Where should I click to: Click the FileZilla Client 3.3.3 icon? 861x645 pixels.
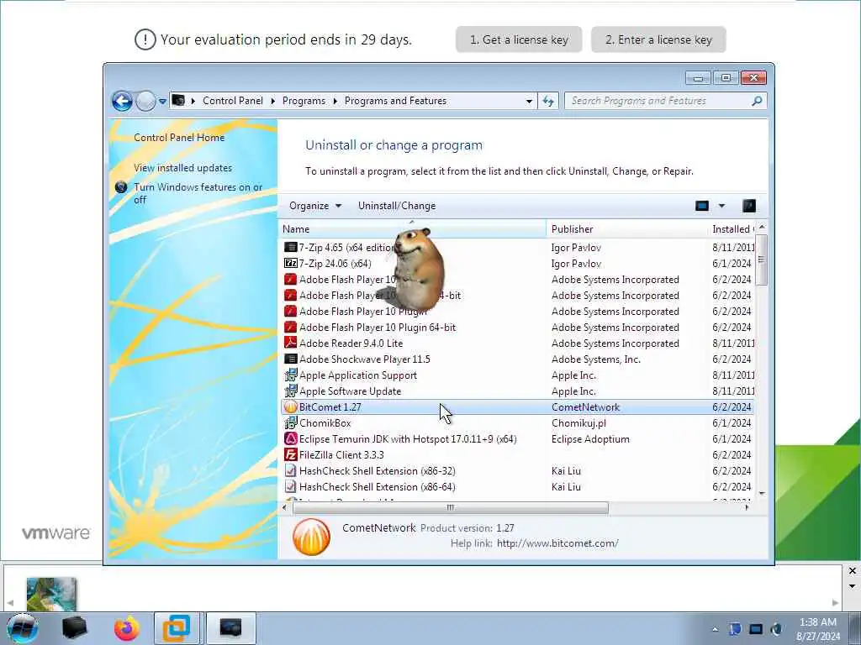[290, 454]
